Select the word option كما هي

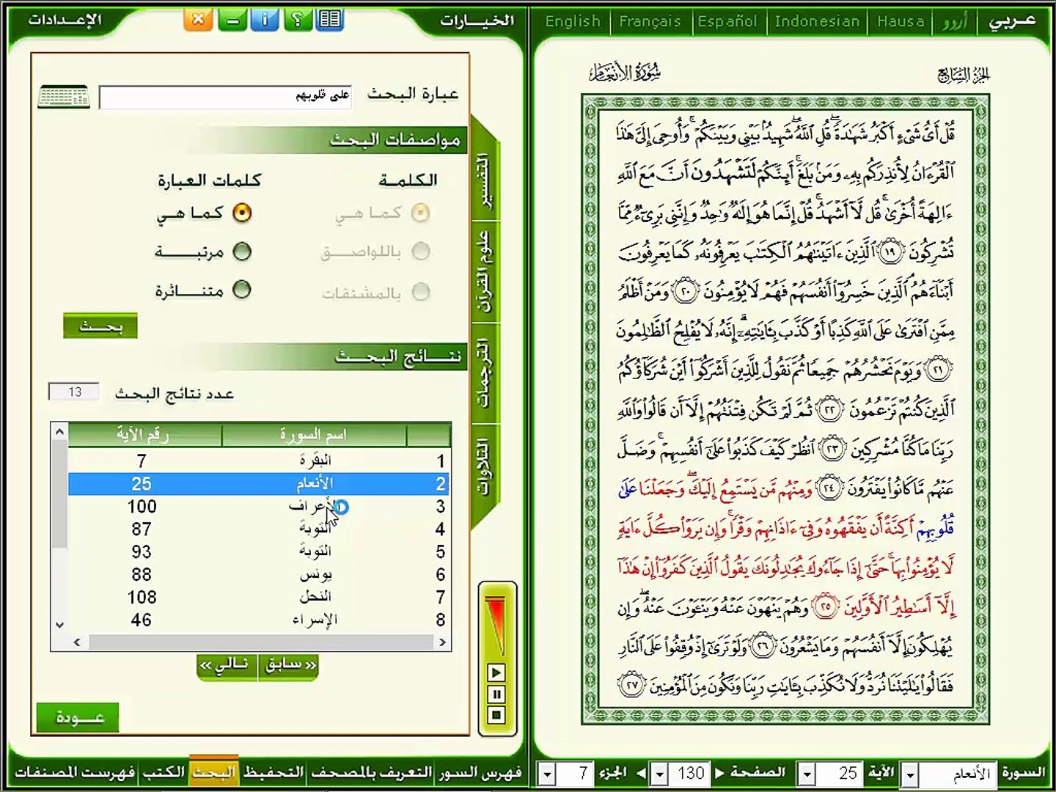[421, 213]
